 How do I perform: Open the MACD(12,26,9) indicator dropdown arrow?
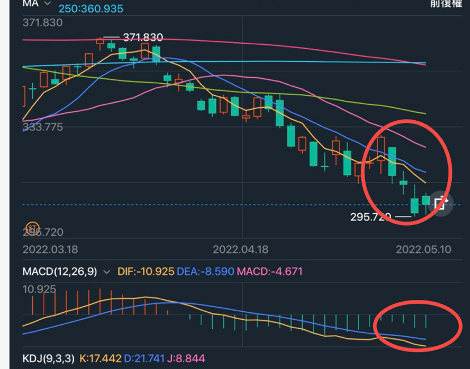click(107, 272)
